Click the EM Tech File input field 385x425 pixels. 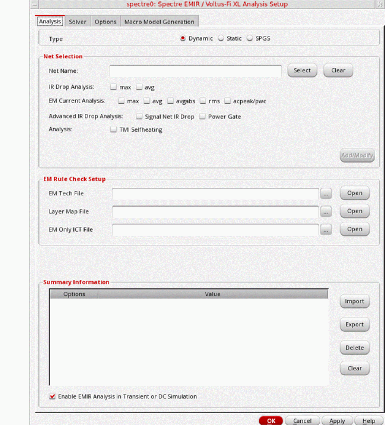coord(215,193)
